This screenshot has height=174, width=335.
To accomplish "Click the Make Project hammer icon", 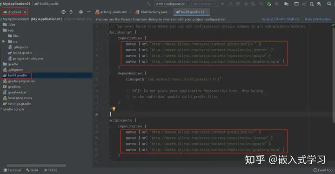I will pyautogui.click(x=148, y=4).
